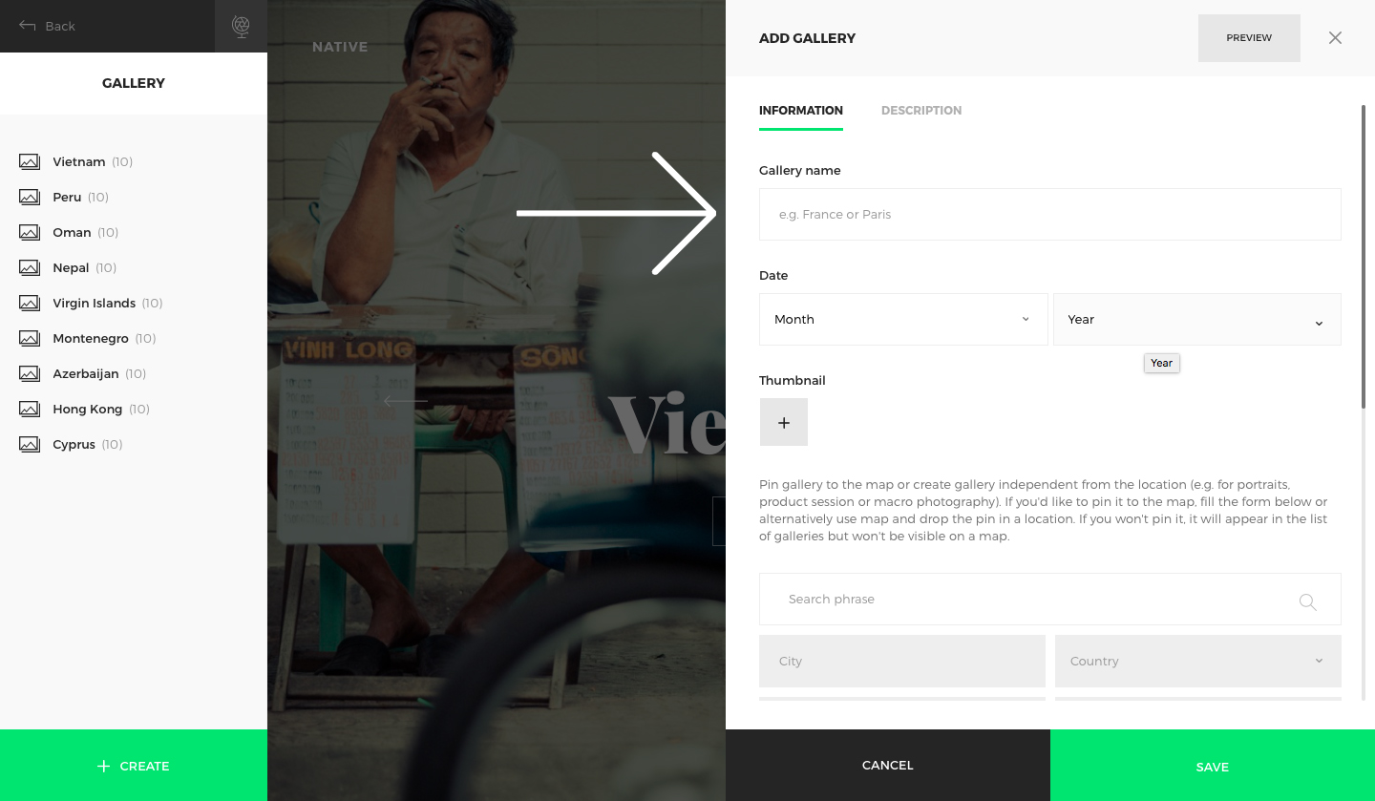Click the GALLERY sidebar heading

(134, 83)
